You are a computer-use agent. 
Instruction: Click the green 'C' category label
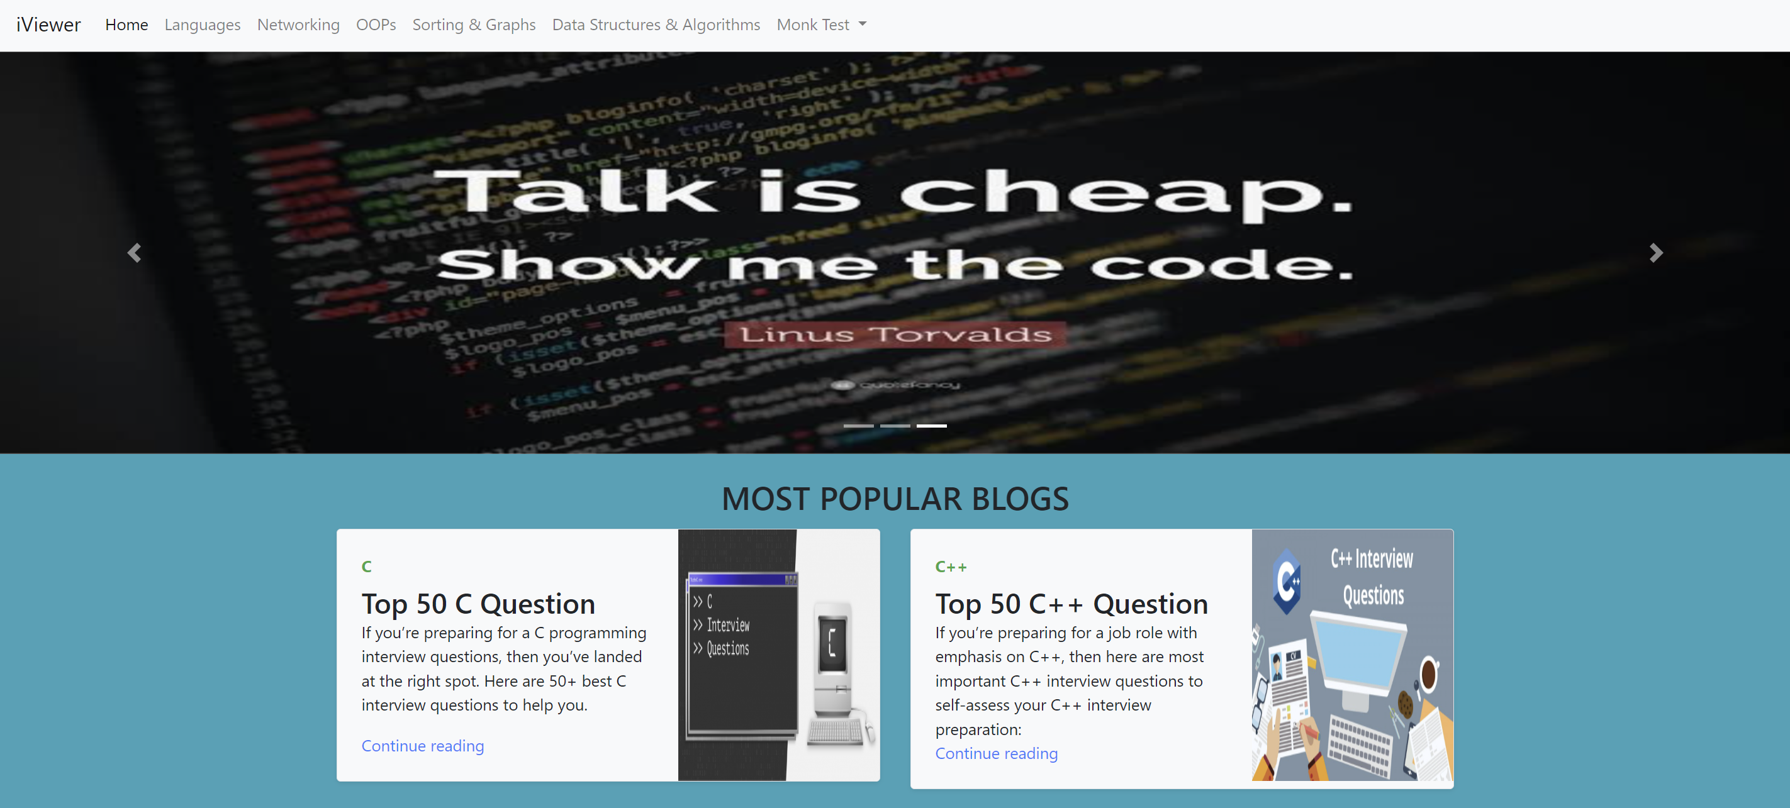[x=366, y=567]
